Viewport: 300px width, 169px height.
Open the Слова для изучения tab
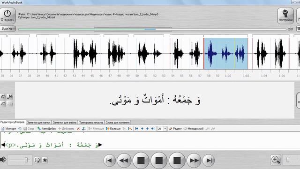pyautogui.click(x=118, y=123)
